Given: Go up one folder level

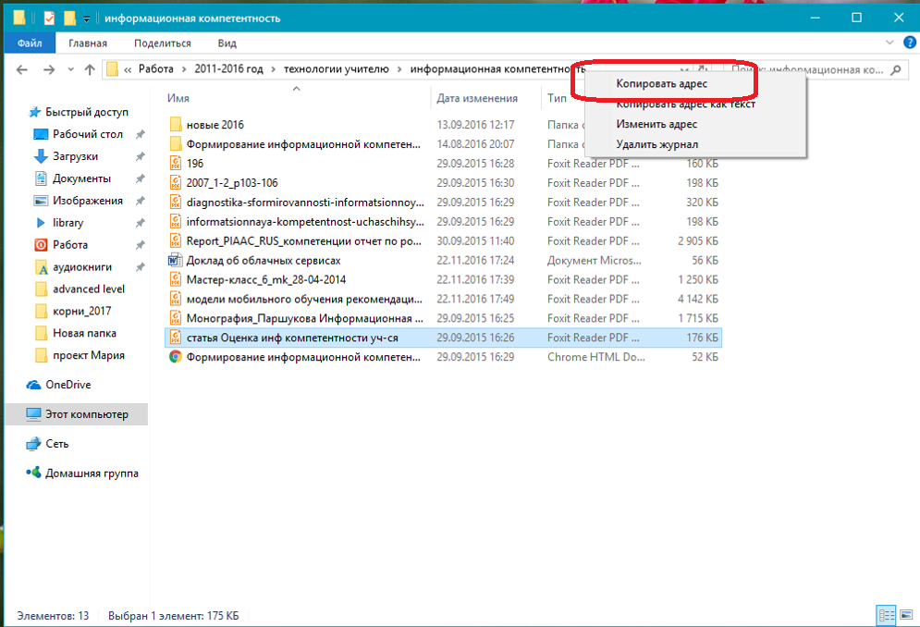Looking at the screenshot, I should tap(90, 70).
